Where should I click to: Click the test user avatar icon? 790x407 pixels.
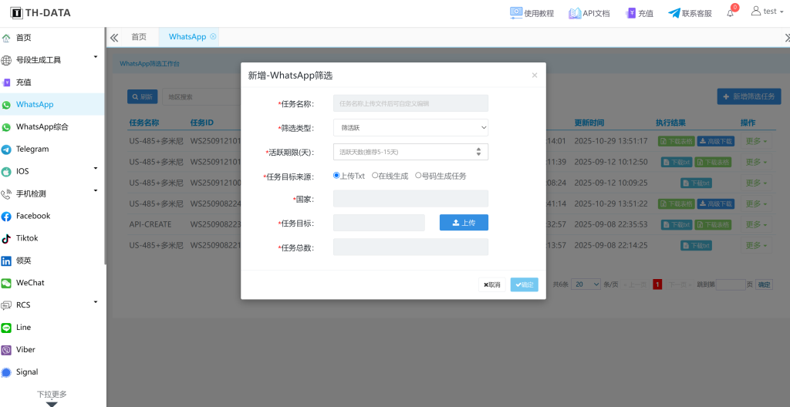coord(756,11)
